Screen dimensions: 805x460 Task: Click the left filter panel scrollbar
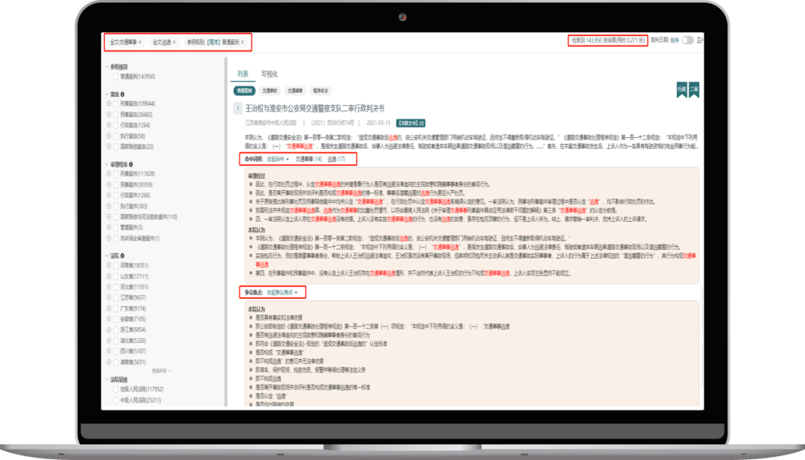tap(226, 231)
